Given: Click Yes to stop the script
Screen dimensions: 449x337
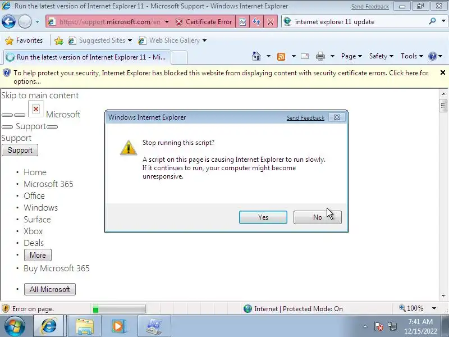Looking at the screenshot, I should [263, 217].
